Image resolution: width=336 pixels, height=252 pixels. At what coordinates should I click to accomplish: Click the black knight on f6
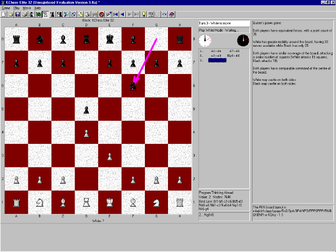pyautogui.click(x=133, y=85)
